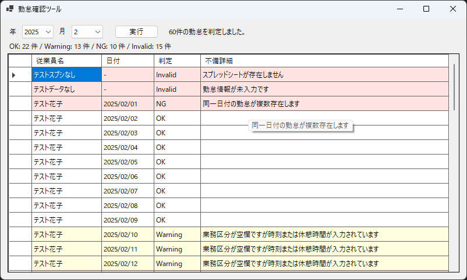Click the app icon in title bar
The width and height of the screenshot is (467, 280).
(x=10, y=9)
